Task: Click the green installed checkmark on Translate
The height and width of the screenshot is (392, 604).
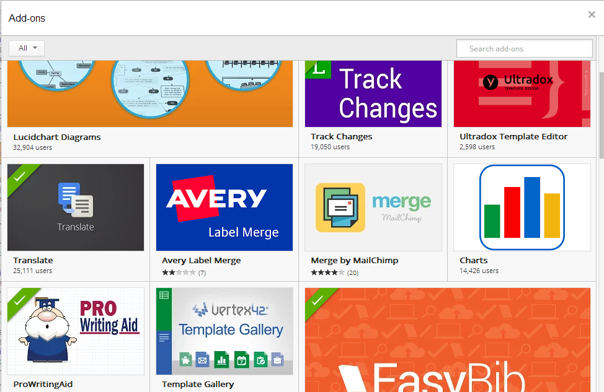Action: pyautogui.click(x=19, y=176)
